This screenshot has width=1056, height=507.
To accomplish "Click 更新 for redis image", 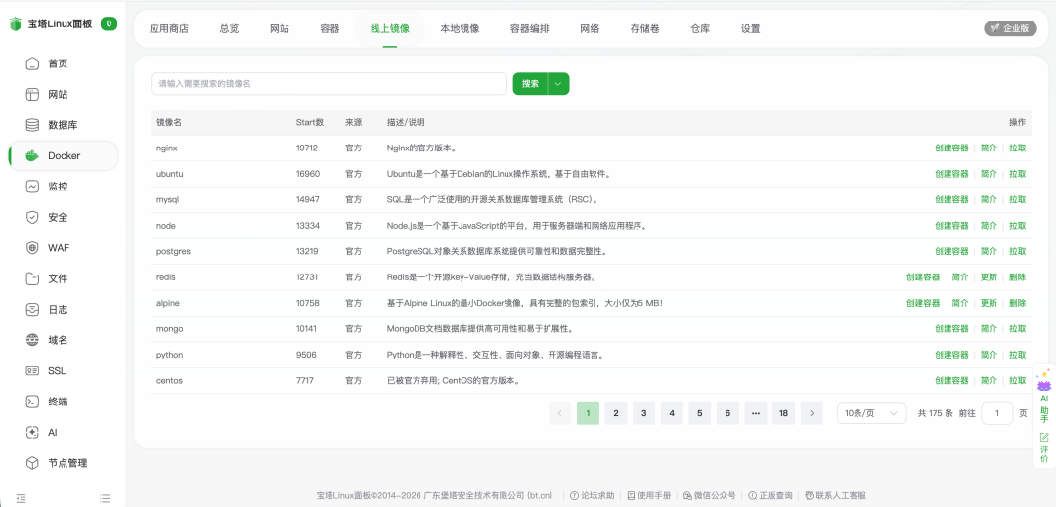I will click(989, 277).
